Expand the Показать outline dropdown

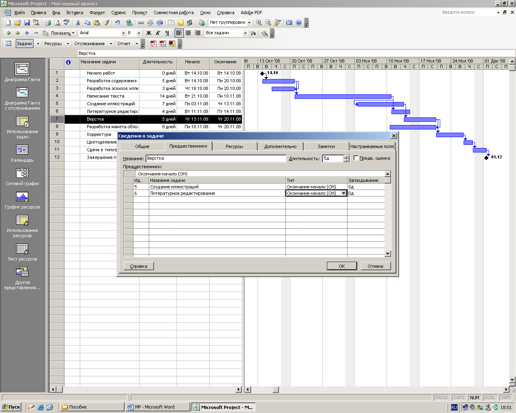click(x=63, y=33)
